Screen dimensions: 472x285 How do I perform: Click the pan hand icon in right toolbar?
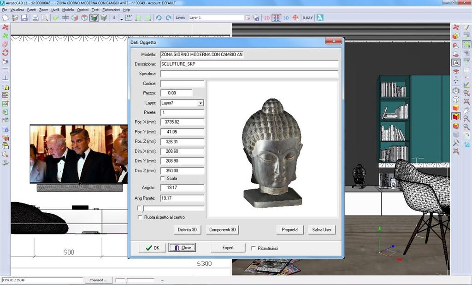click(466, 111)
